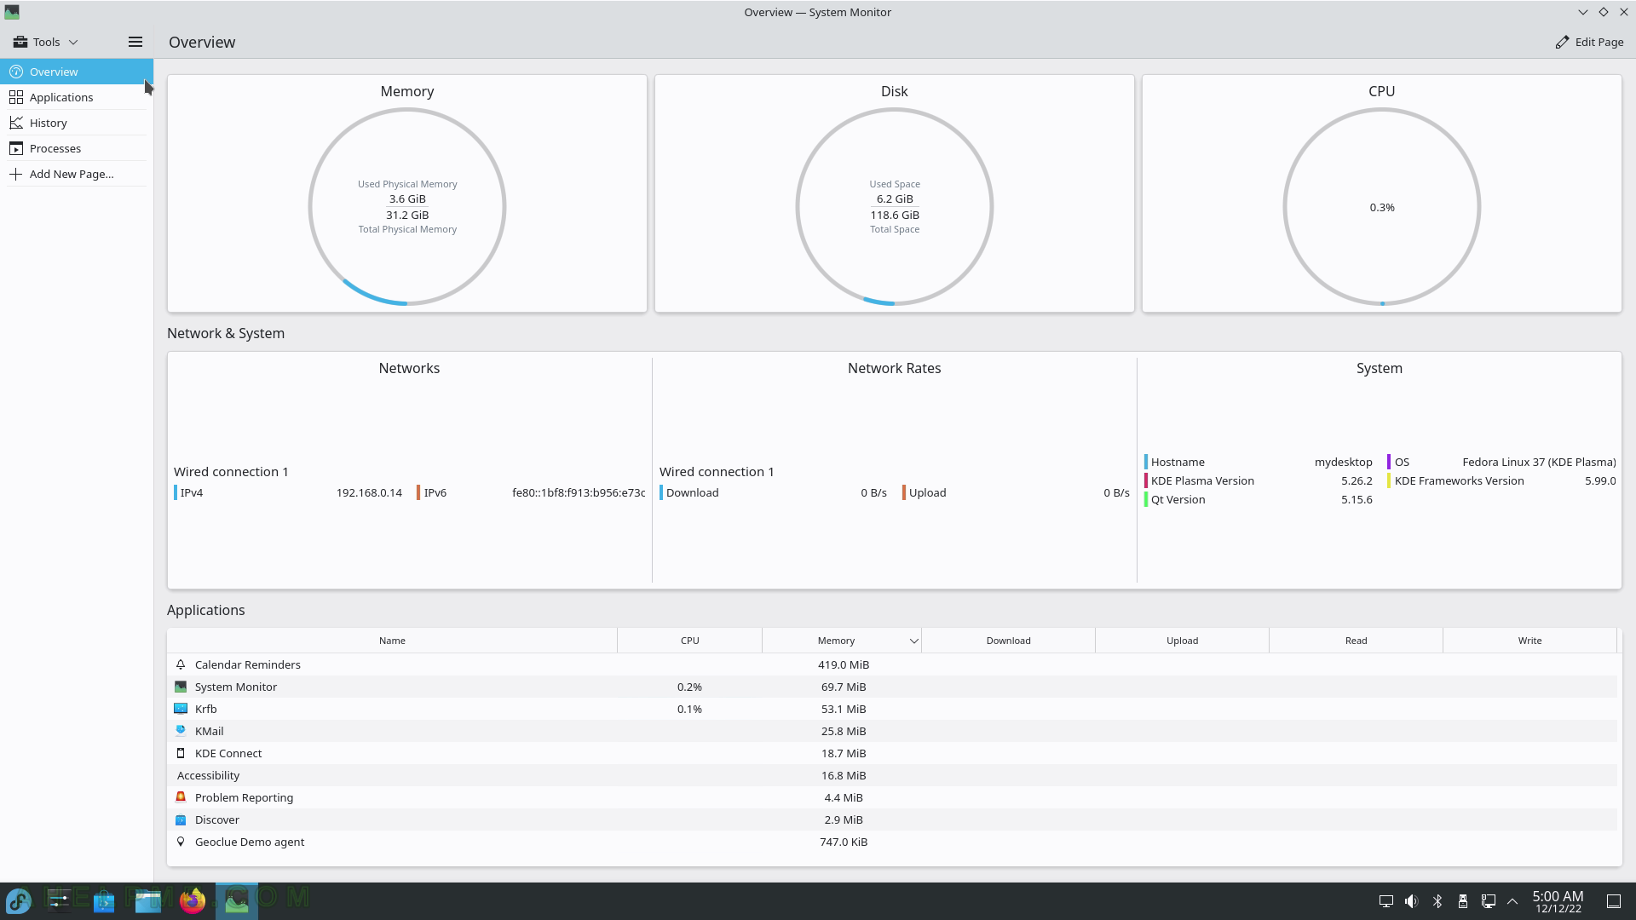Sort applications by the Read column
The width and height of the screenshot is (1636, 920).
[1356, 641]
